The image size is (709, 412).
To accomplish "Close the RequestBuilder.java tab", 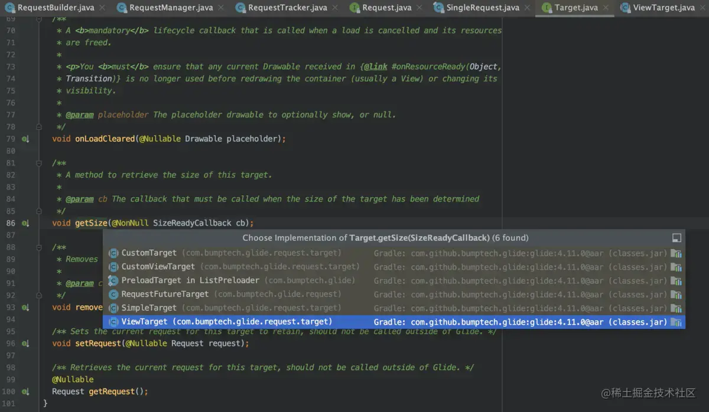I will click(102, 8).
